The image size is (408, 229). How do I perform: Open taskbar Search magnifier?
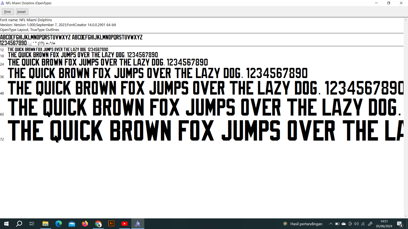pos(19,224)
